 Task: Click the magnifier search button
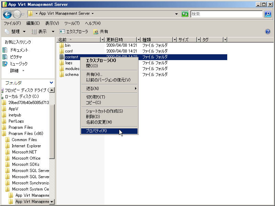268,14
